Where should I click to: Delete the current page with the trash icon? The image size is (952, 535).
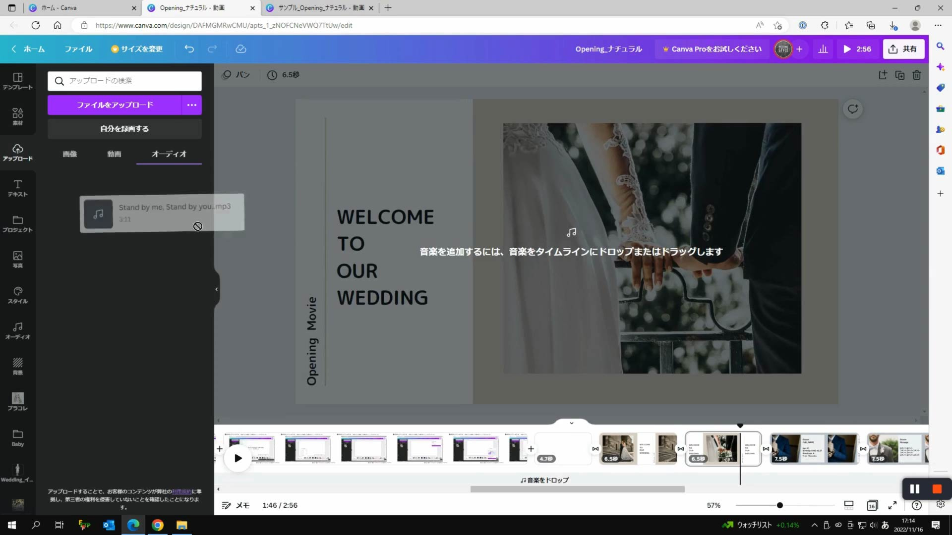coord(917,75)
